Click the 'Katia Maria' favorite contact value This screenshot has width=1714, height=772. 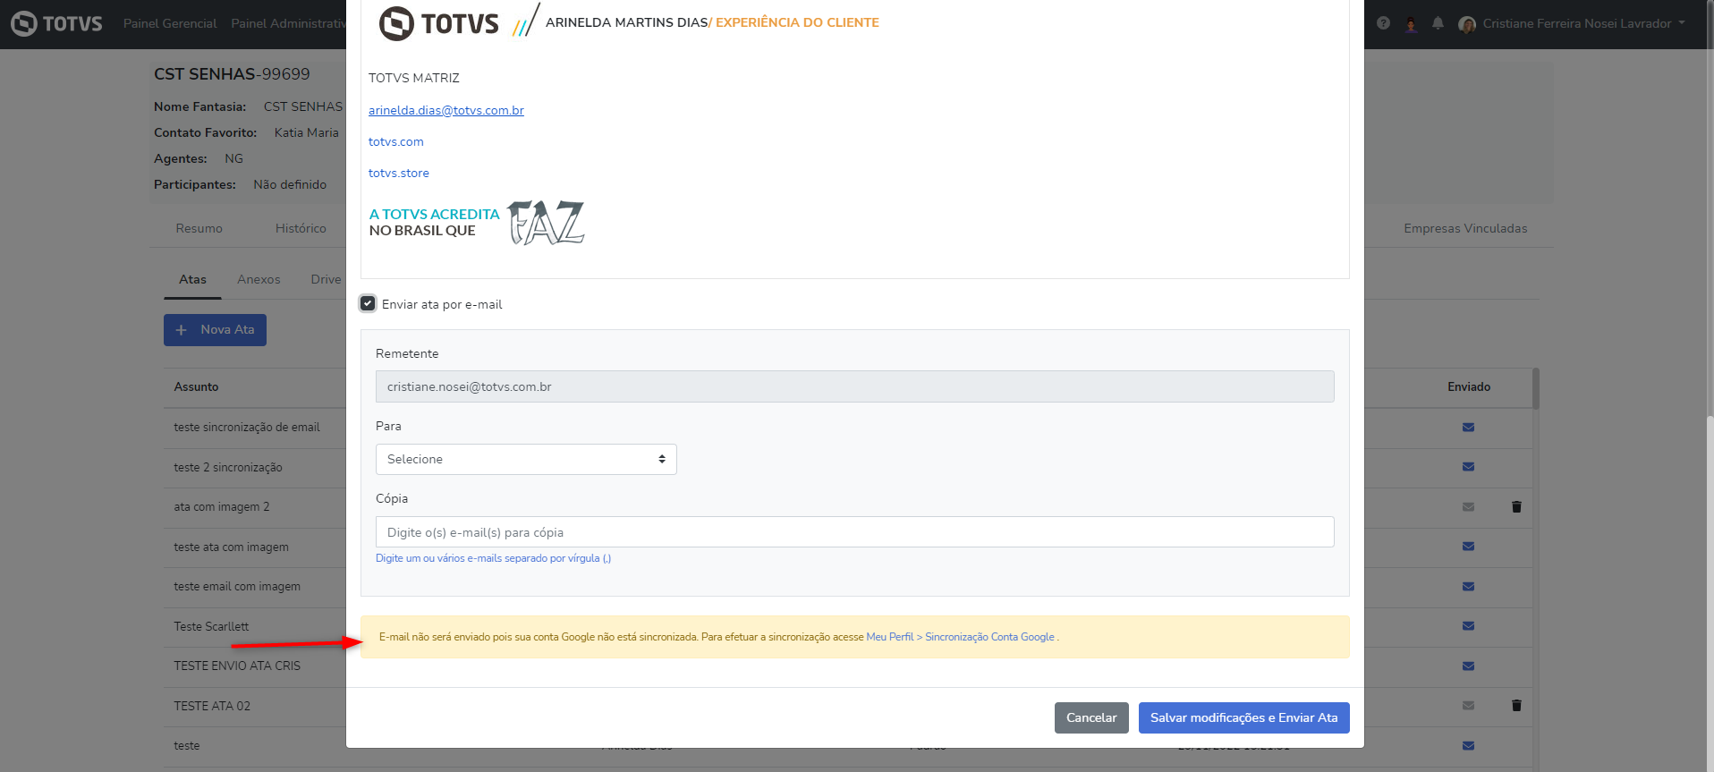coord(307,132)
